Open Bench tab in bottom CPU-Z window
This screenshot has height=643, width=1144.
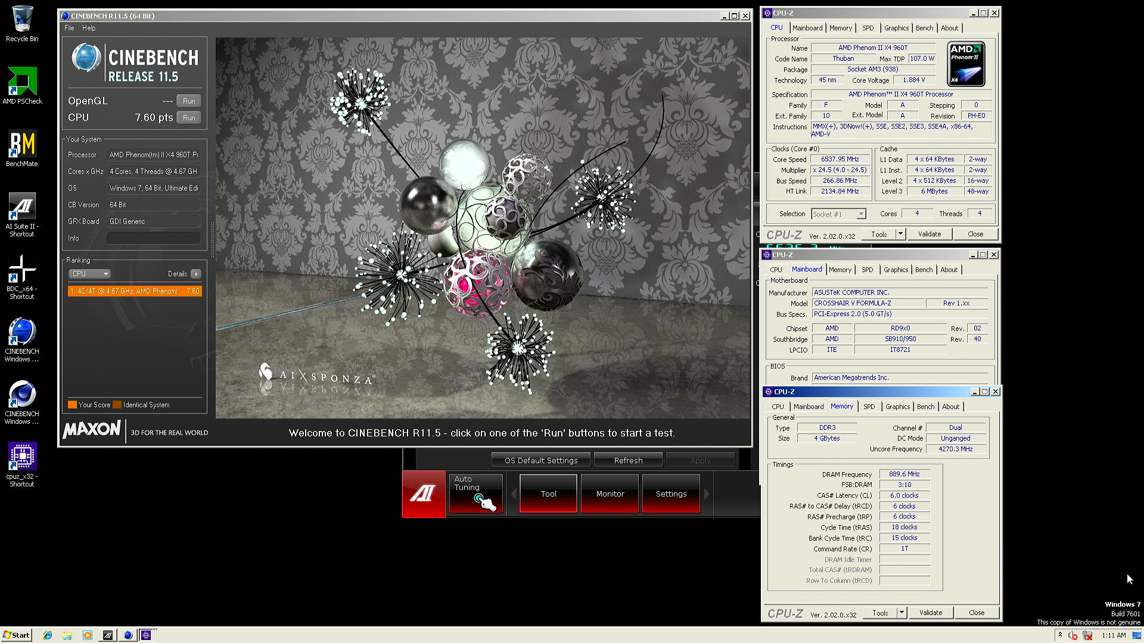[925, 407]
